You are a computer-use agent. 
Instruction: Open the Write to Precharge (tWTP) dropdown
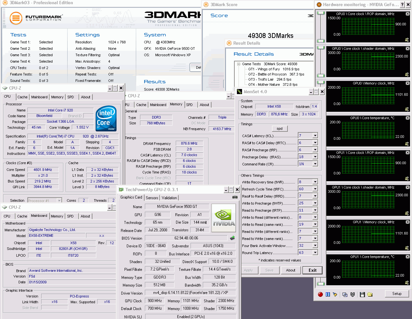pos(315,203)
